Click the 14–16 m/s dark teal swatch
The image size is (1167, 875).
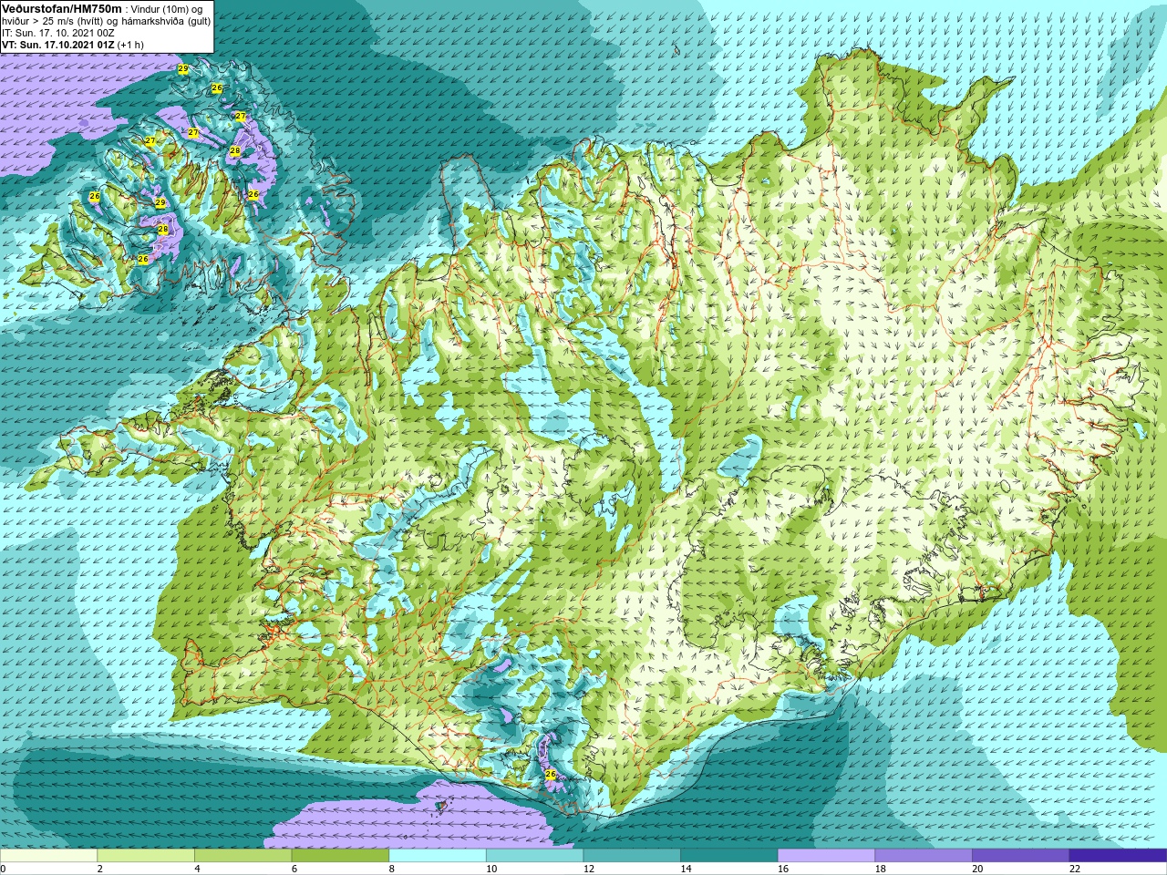pos(729,856)
